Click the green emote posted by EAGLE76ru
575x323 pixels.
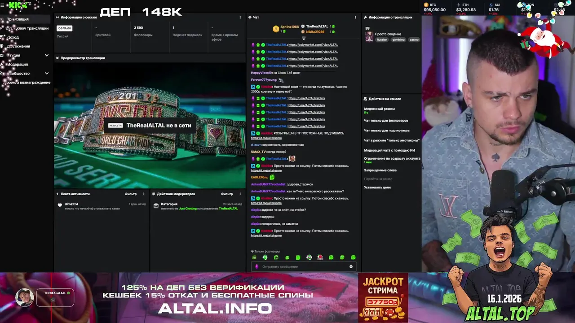tap(272, 177)
